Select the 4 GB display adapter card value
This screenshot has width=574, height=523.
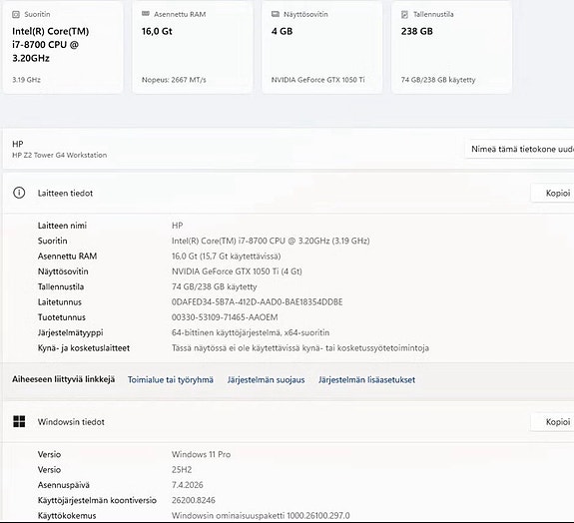(282, 32)
